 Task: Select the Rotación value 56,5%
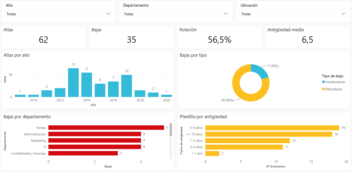coord(219,40)
